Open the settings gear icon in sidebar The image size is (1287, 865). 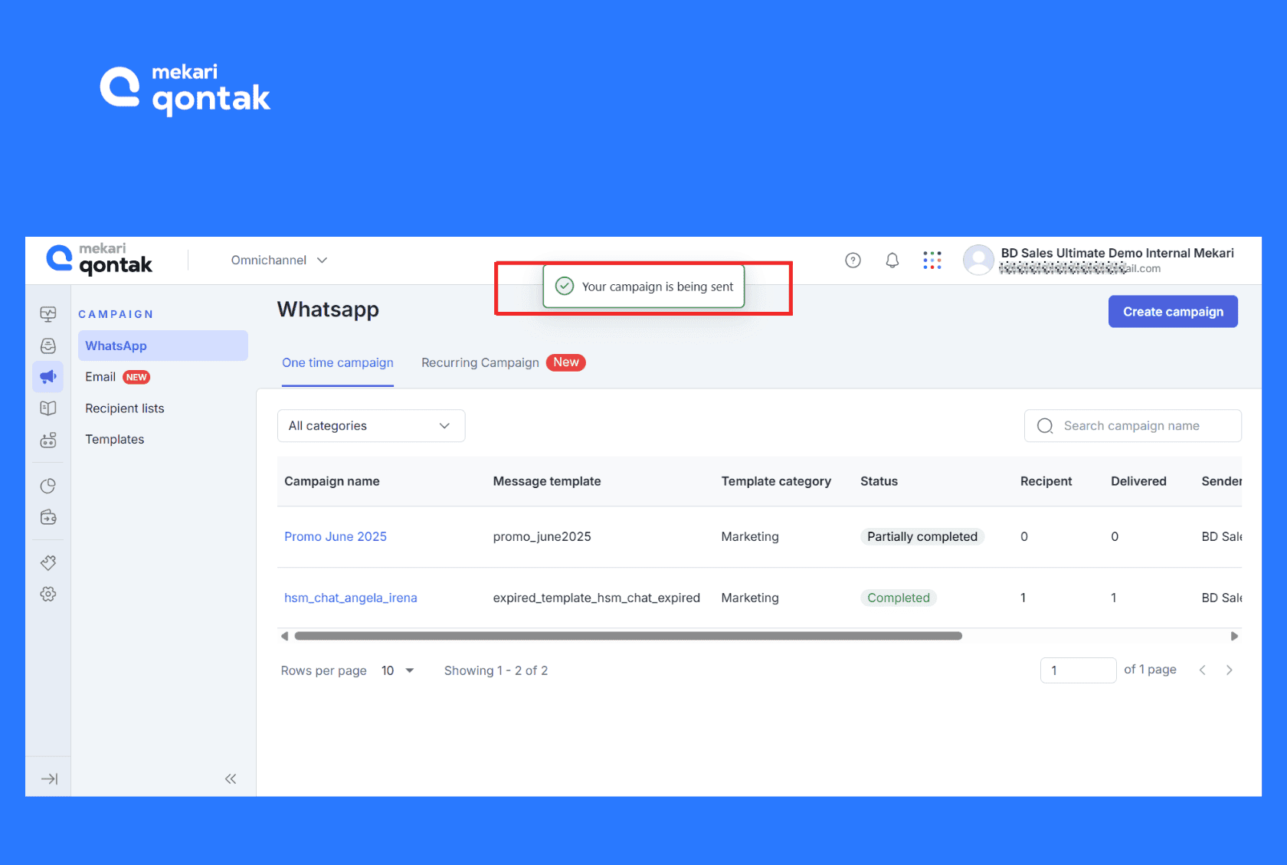pos(48,594)
